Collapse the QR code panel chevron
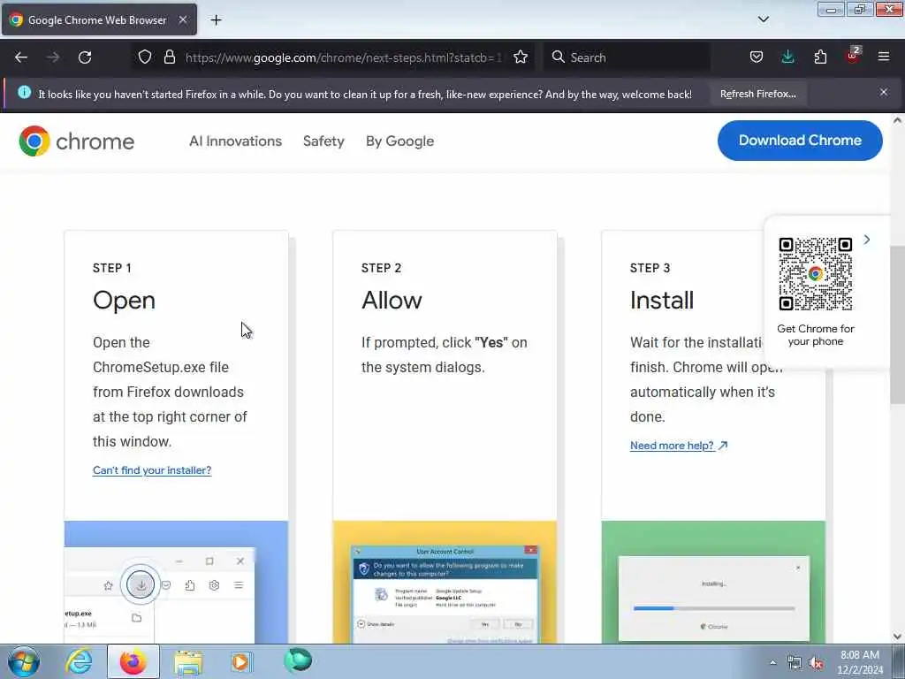This screenshot has height=679, width=905. (x=866, y=240)
